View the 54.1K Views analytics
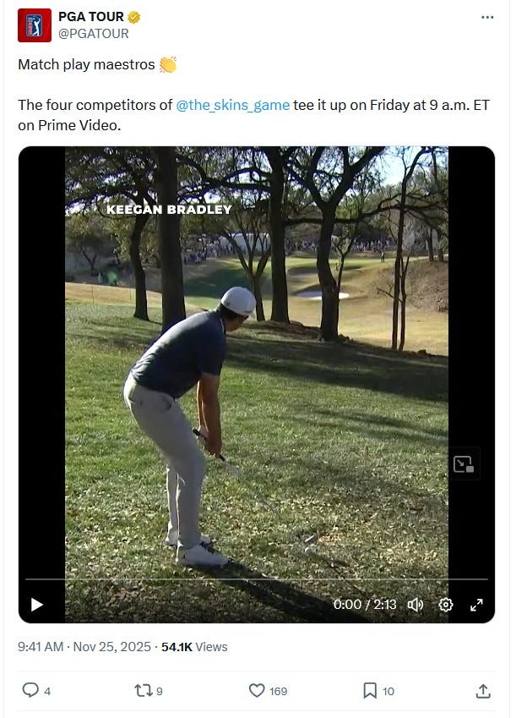The height and width of the screenshot is (718, 516). click(x=194, y=647)
